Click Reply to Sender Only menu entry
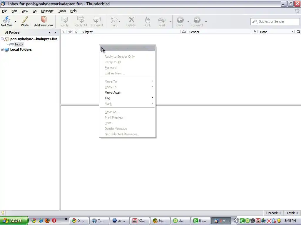 pos(120,57)
